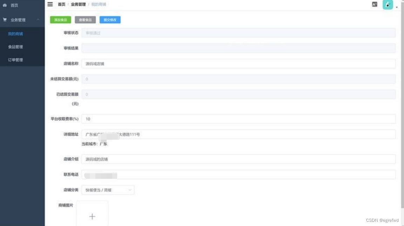Image resolution: width=404 pixels, height=226 pixels.
Task: Focus the 平台收取费率 input field
Action: coord(238,119)
